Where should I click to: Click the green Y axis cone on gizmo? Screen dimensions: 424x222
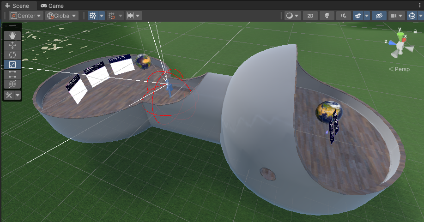[x=400, y=36]
